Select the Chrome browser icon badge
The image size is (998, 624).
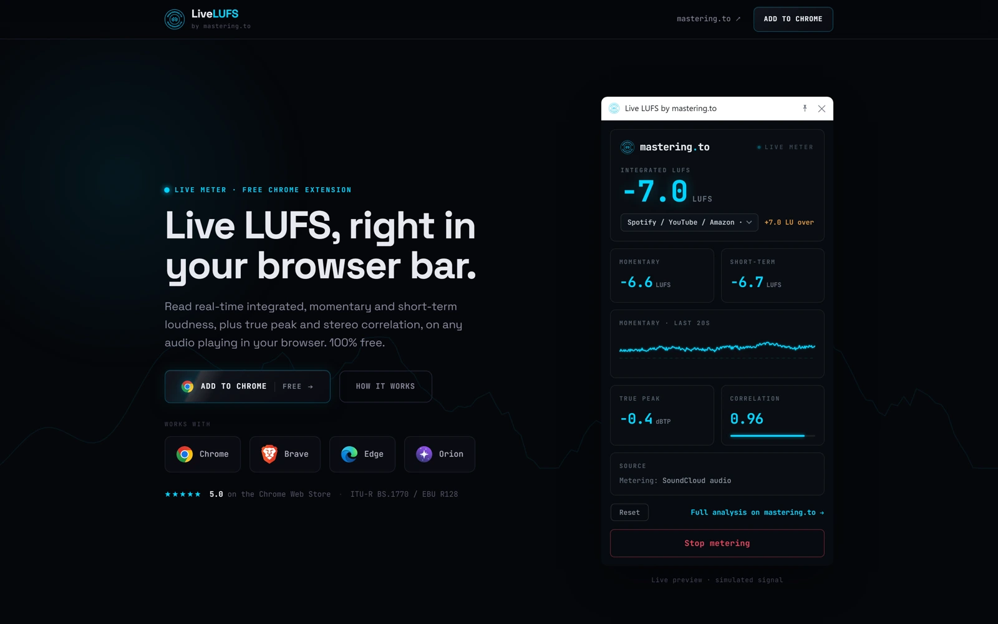[x=203, y=454]
